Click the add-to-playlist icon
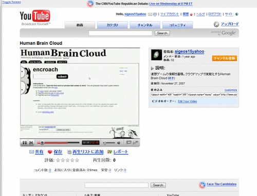The height and width of the screenshot is (196, 257). pyautogui.click(x=69, y=152)
